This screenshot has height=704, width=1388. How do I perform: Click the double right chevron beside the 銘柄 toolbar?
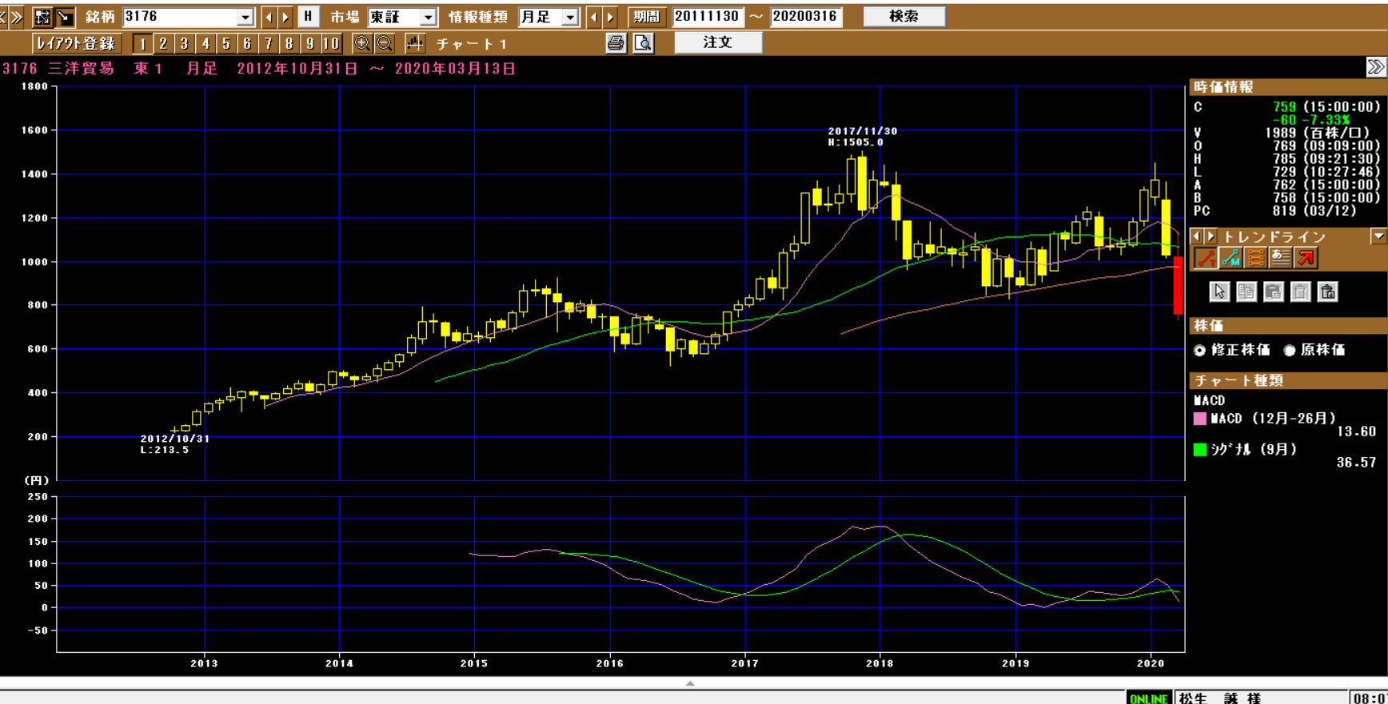pyautogui.click(x=16, y=17)
